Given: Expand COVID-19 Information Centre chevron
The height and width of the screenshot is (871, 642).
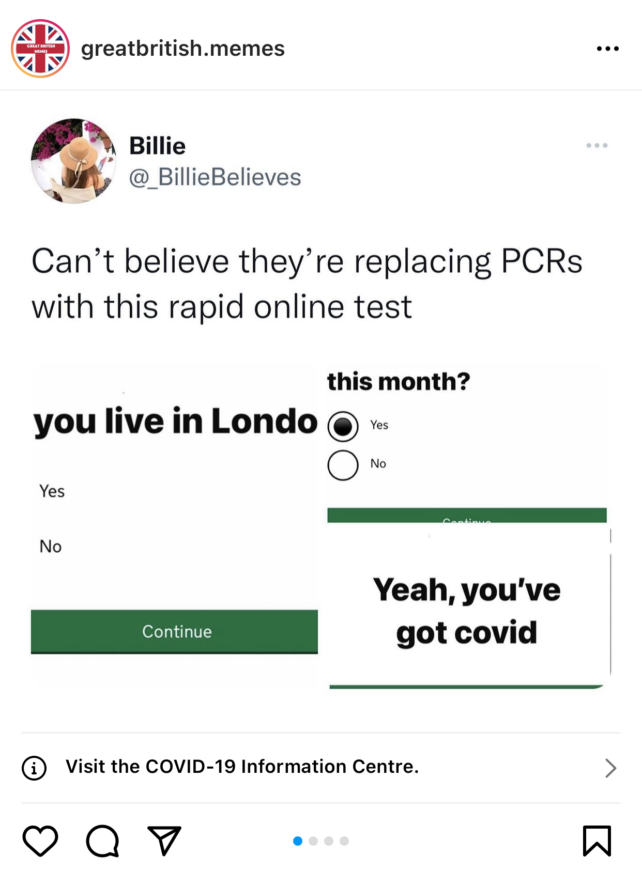Looking at the screenshot, I should (x=610, y=768).
